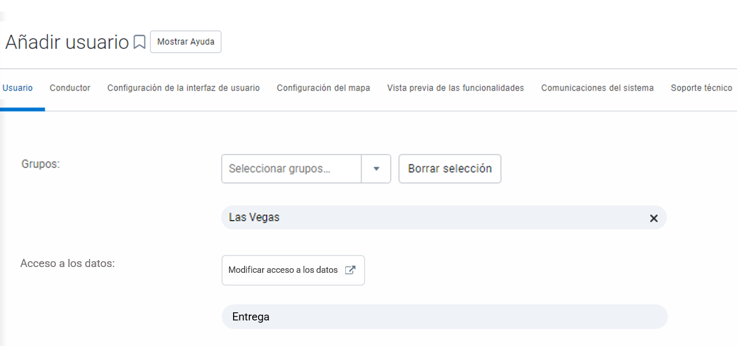Click the Entrega data access tag
Image resolution: width=737 pixels, height=357 pixels.
(x=249, y=316)
